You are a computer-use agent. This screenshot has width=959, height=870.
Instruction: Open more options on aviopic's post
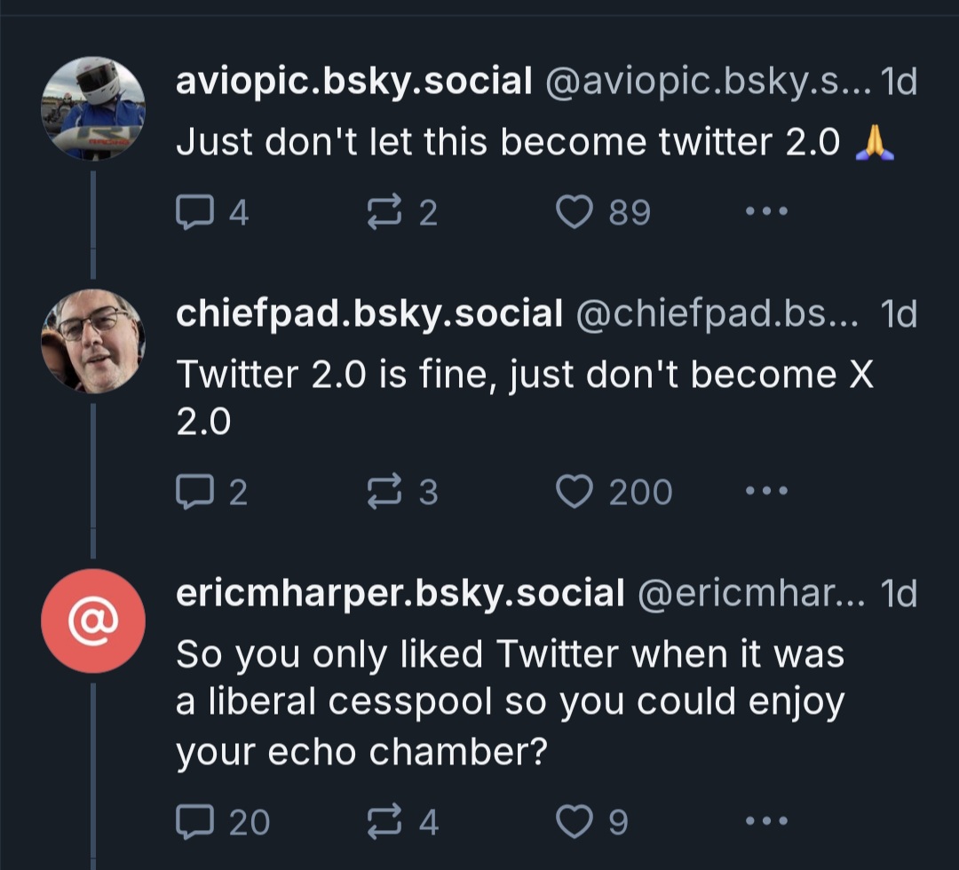click(x=765, y=211)
